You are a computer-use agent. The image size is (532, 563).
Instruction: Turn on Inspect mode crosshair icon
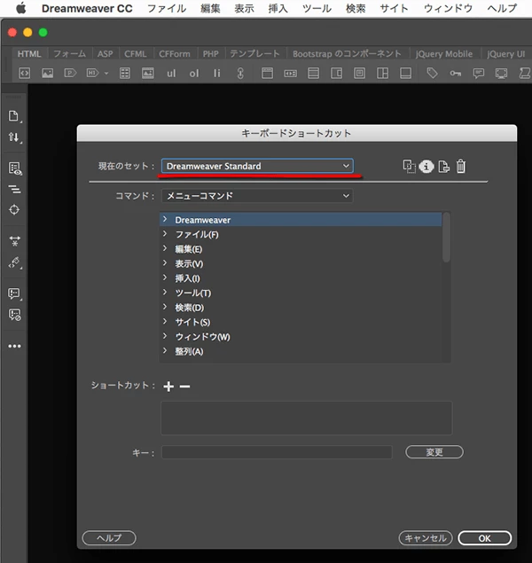pos(14,210)
